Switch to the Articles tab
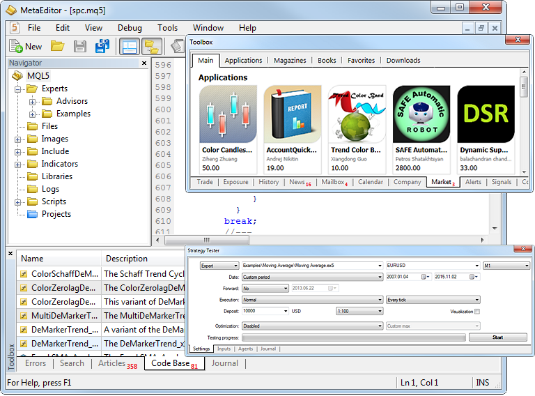This screenshot has height=396, width=535. [x=117, y=363]
